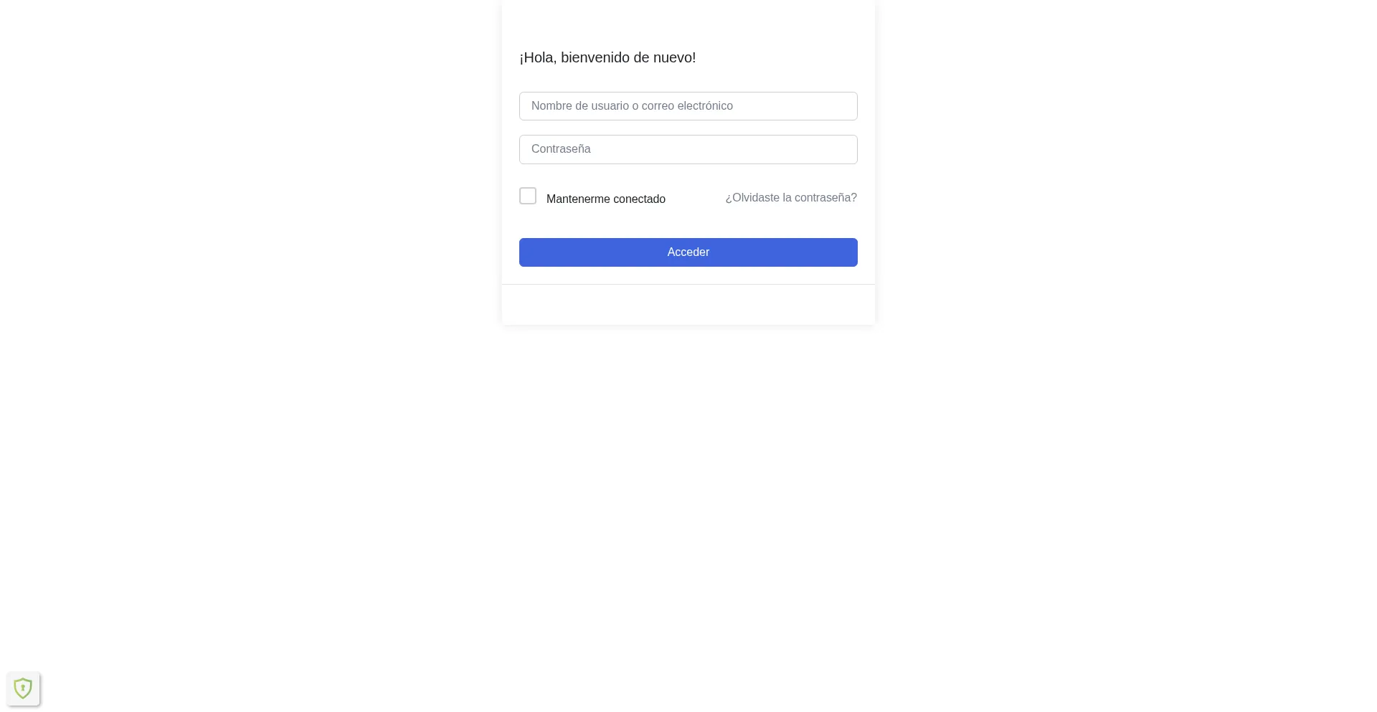Select the password recovery link beside the checkbox
Viewport: 1377px width, 712px height.
click(790, 198)
